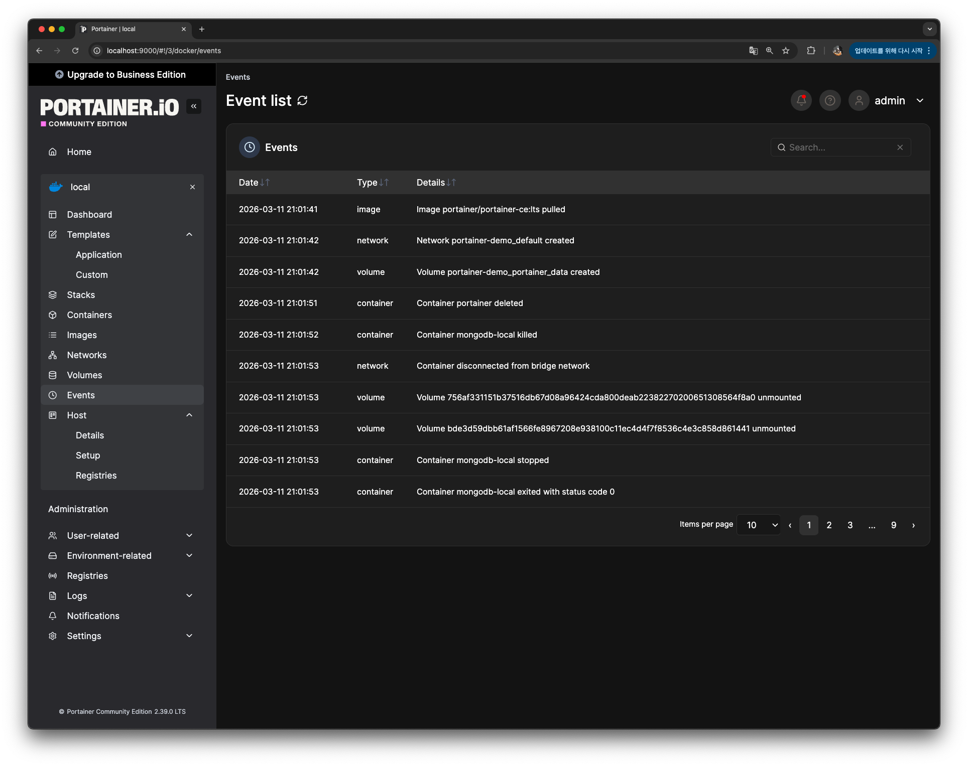
Task: Go to page 2 of events
Action: (x=829, y=525)
